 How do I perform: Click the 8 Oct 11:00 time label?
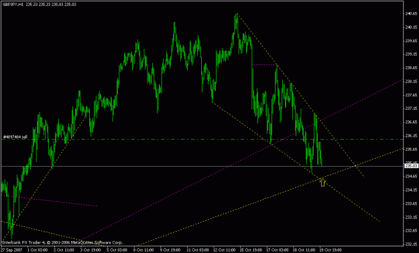pos(144,250)
